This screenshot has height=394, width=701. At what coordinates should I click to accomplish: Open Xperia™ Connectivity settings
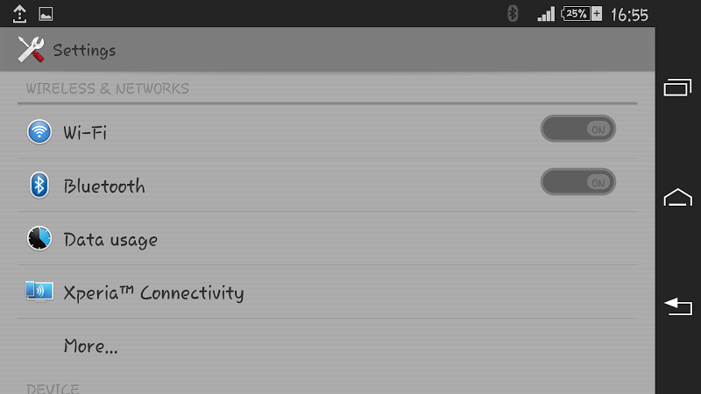(x=153, y=293)
